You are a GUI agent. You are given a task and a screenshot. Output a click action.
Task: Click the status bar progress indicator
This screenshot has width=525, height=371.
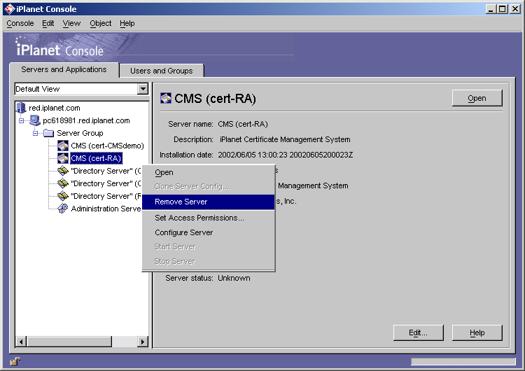[463, 361]
